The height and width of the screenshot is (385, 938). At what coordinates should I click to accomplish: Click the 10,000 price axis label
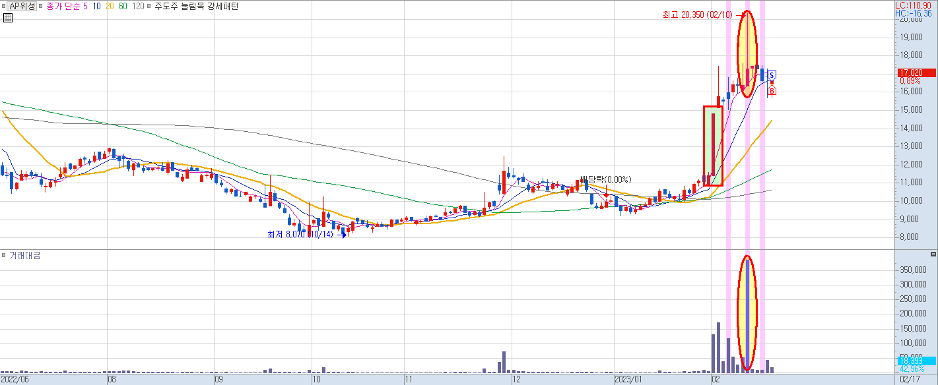[910, 200]
